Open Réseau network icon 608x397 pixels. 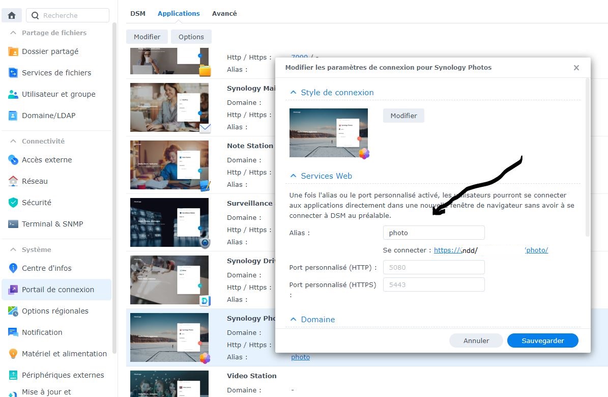tap(13, 181)
